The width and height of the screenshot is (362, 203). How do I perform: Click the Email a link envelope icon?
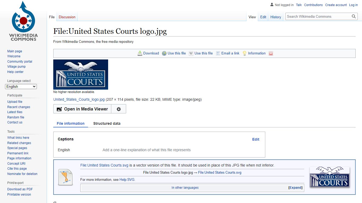click(218, 53)
